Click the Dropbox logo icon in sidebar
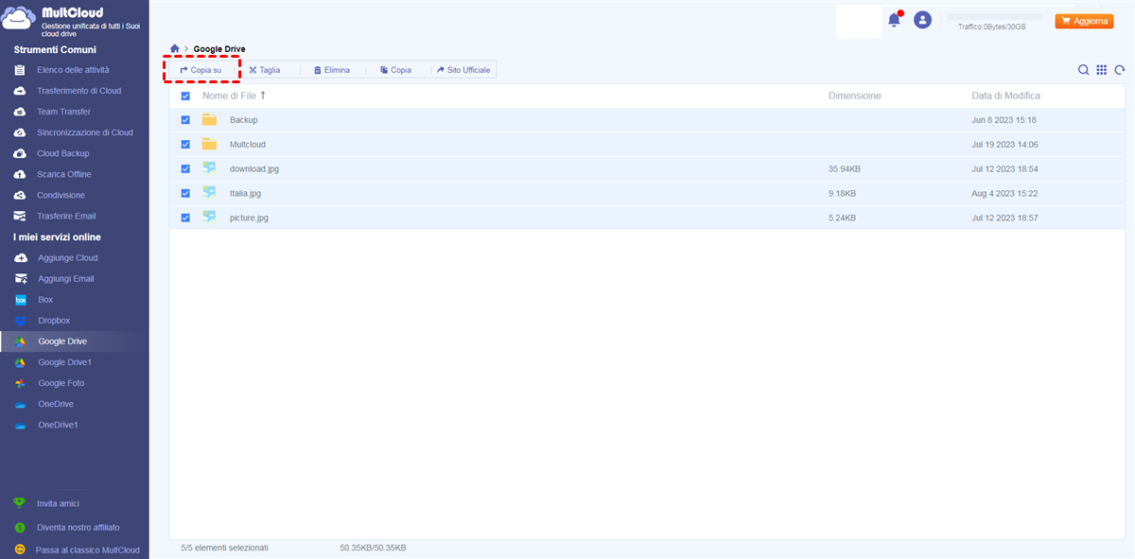 [x=20, y=321]
